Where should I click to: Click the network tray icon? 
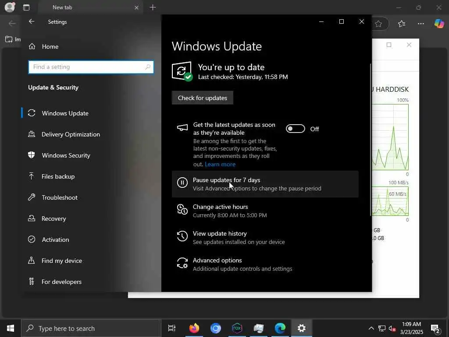coord(382,328)
